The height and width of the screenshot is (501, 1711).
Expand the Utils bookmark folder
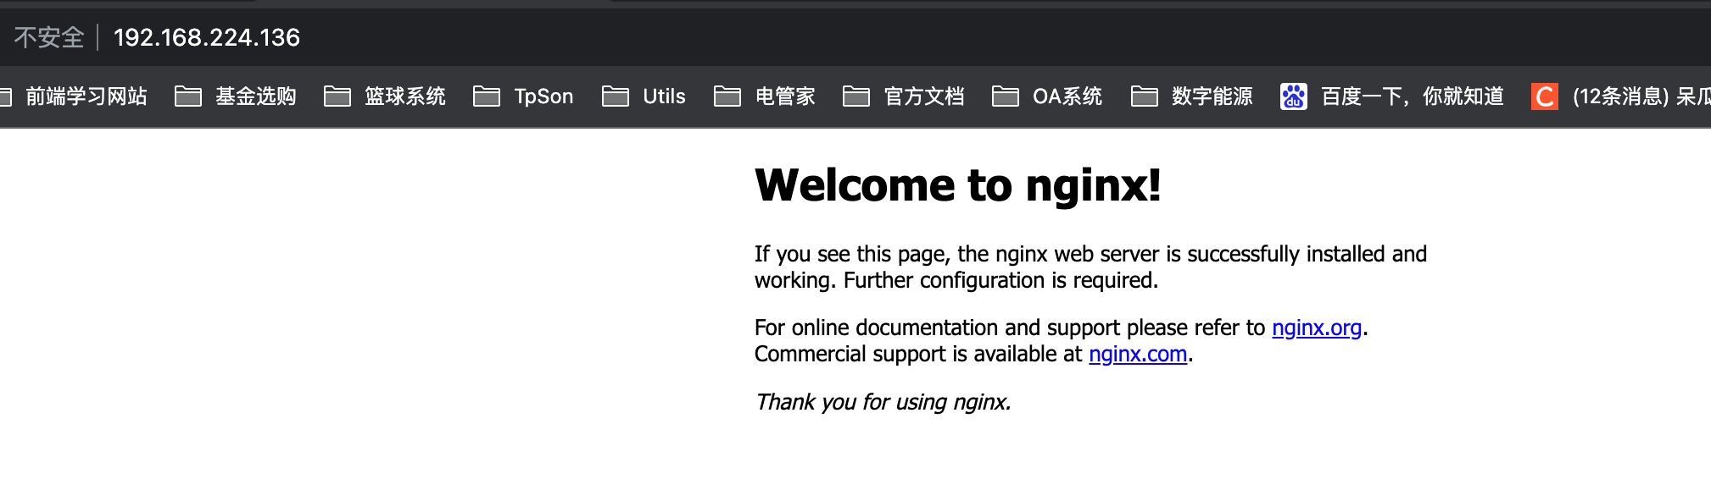(x=662, y=96)
